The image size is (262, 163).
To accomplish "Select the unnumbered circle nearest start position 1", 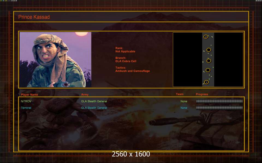I will click(x=208, y=70).
